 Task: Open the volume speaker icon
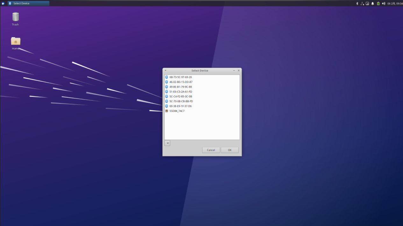(x=383, y=4)
